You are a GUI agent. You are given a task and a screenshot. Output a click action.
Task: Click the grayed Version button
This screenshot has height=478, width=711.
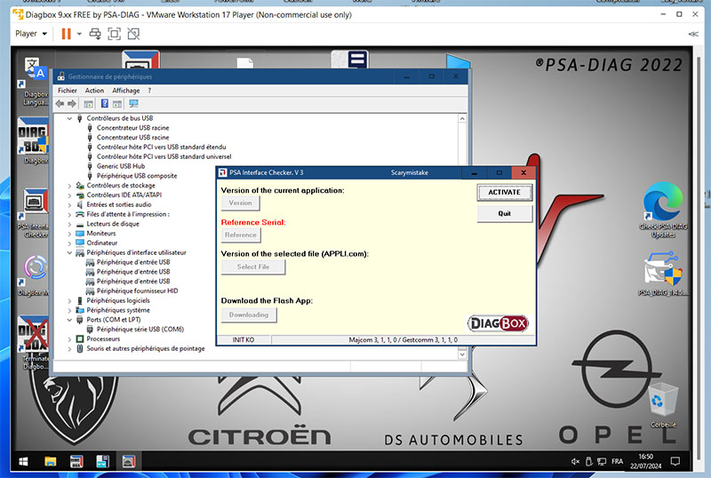coord(240,203)
